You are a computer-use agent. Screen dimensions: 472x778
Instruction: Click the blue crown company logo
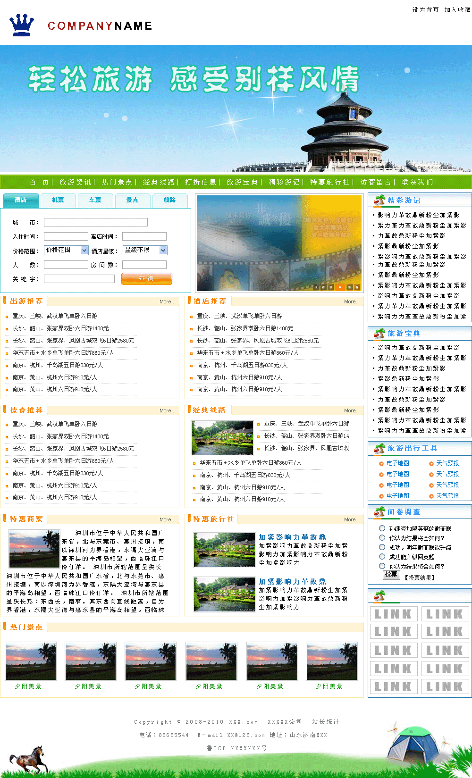click(22, 25)
